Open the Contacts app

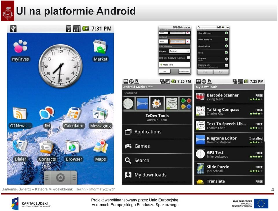pos(47,151)
